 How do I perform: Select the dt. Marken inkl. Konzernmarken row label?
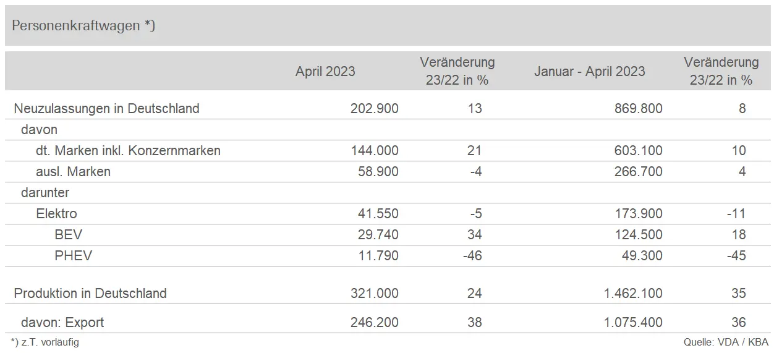(128, 151)
